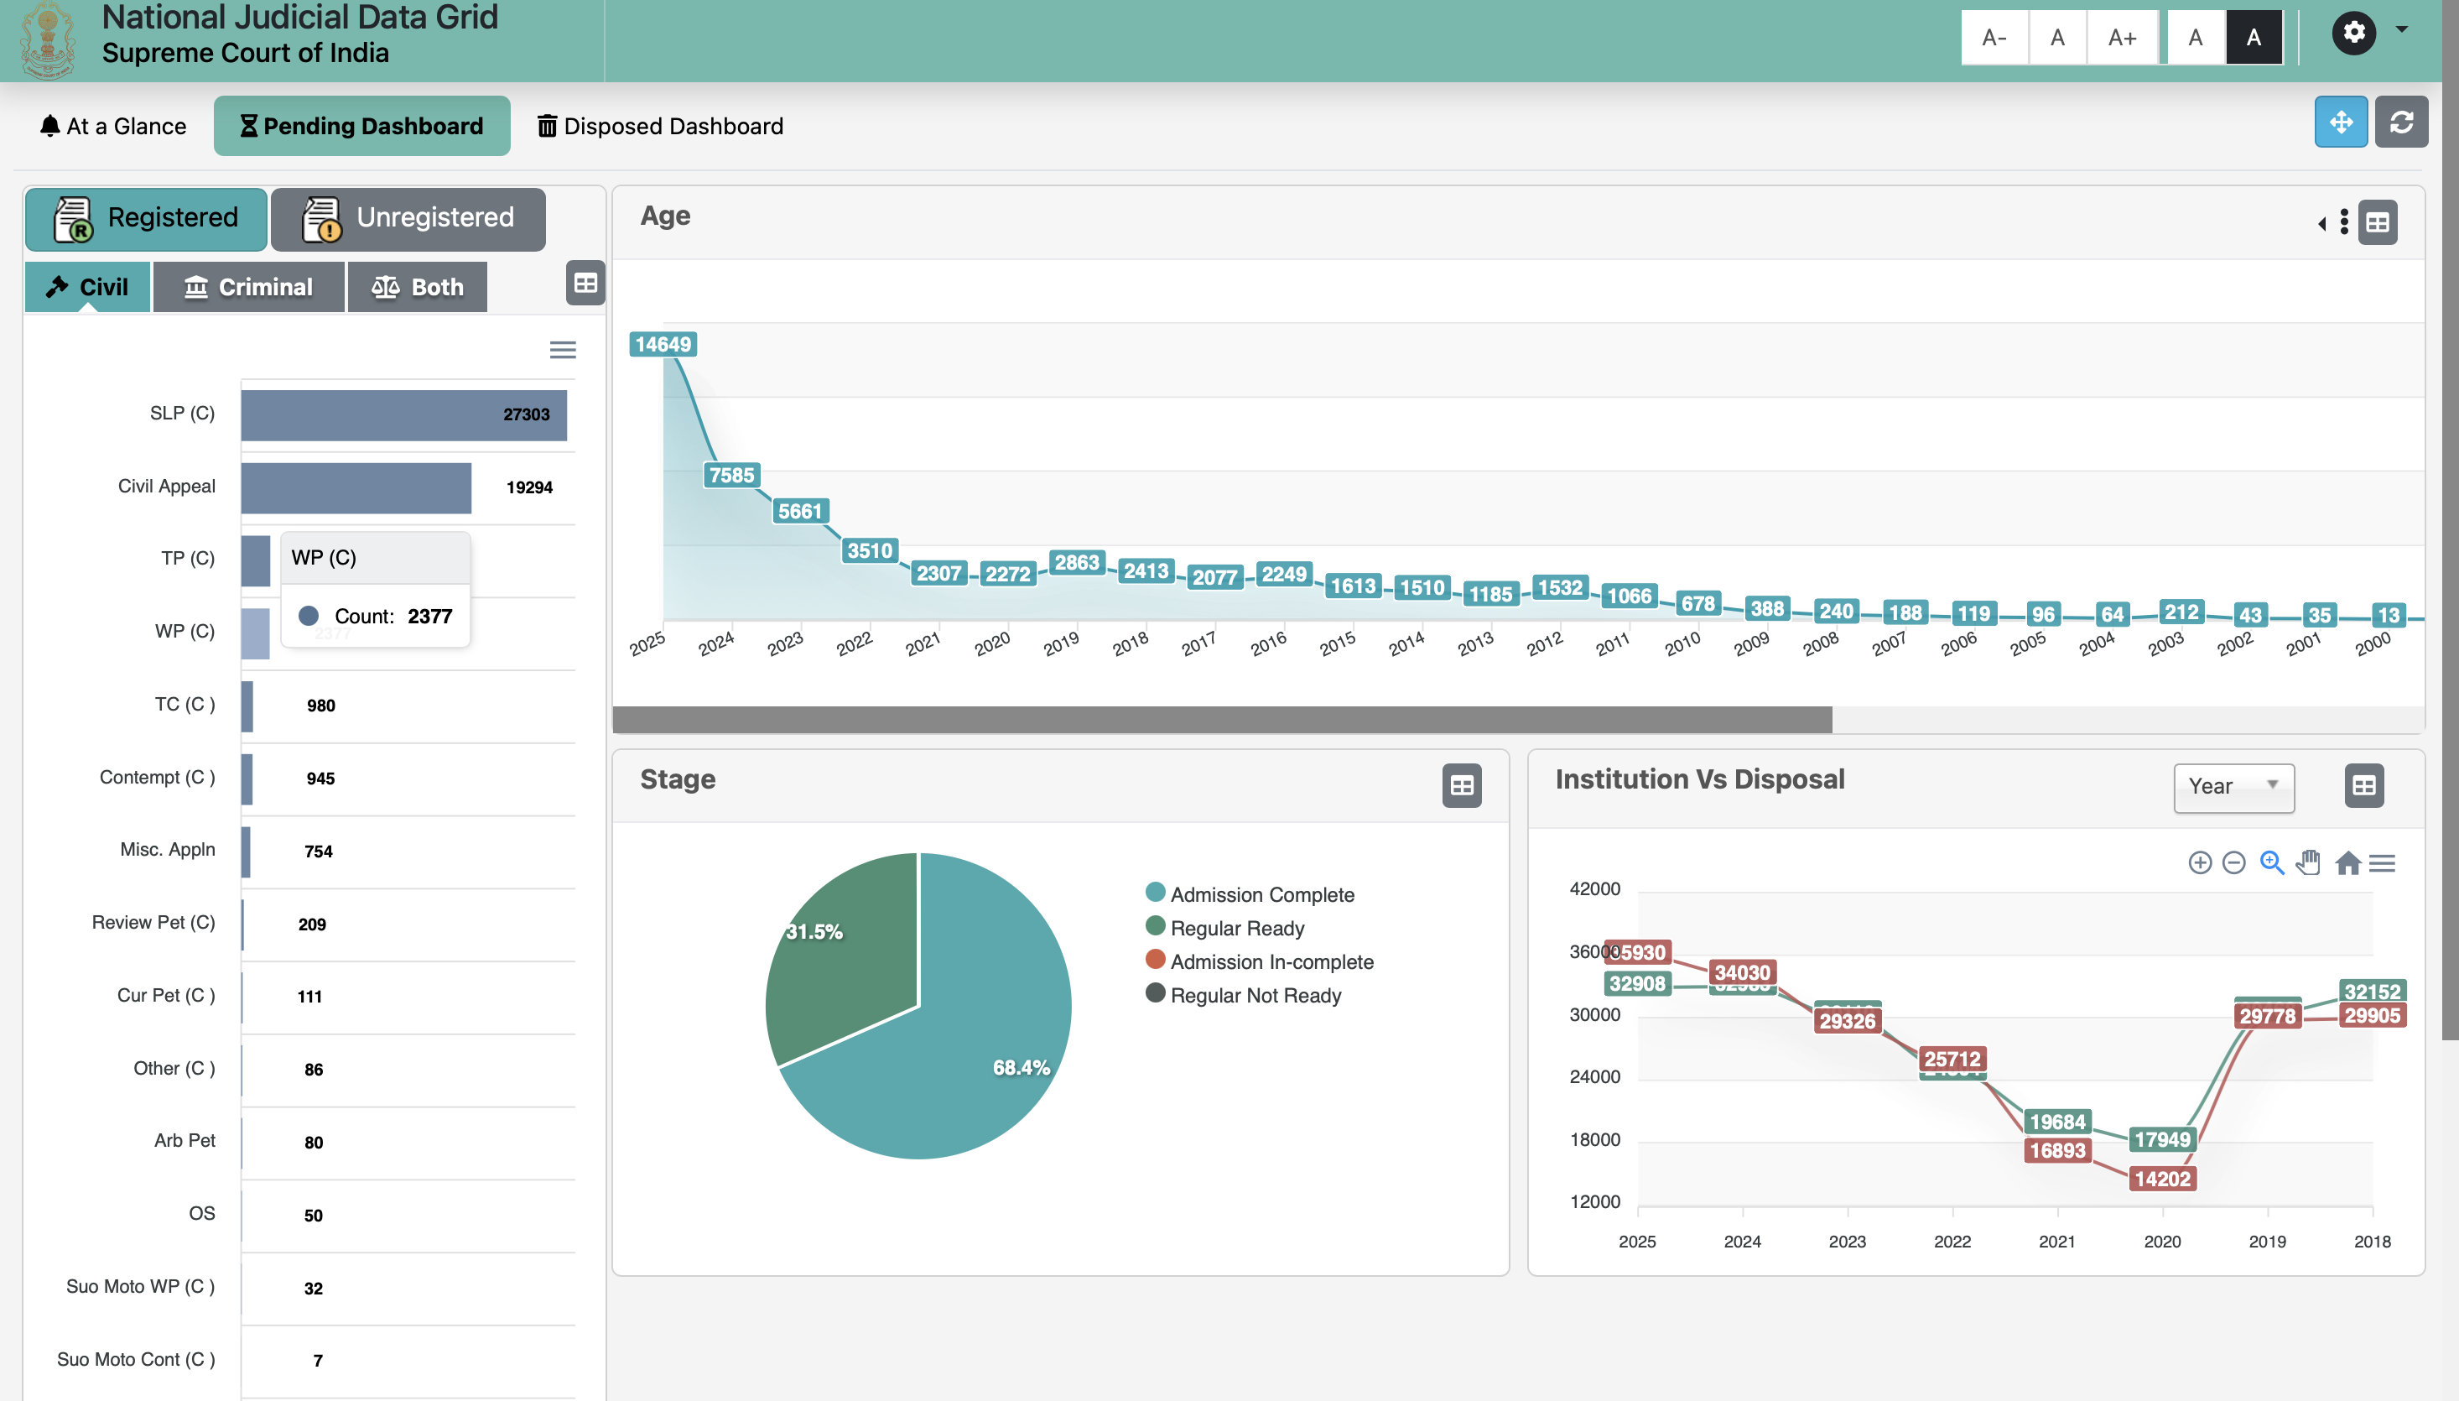Open the Stage panel table view icon
This screenshot has width=2459, height=1401.
point(1461,785)
